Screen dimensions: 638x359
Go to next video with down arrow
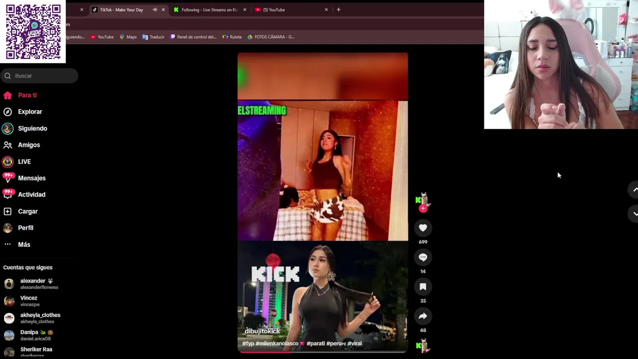[635, 213]
